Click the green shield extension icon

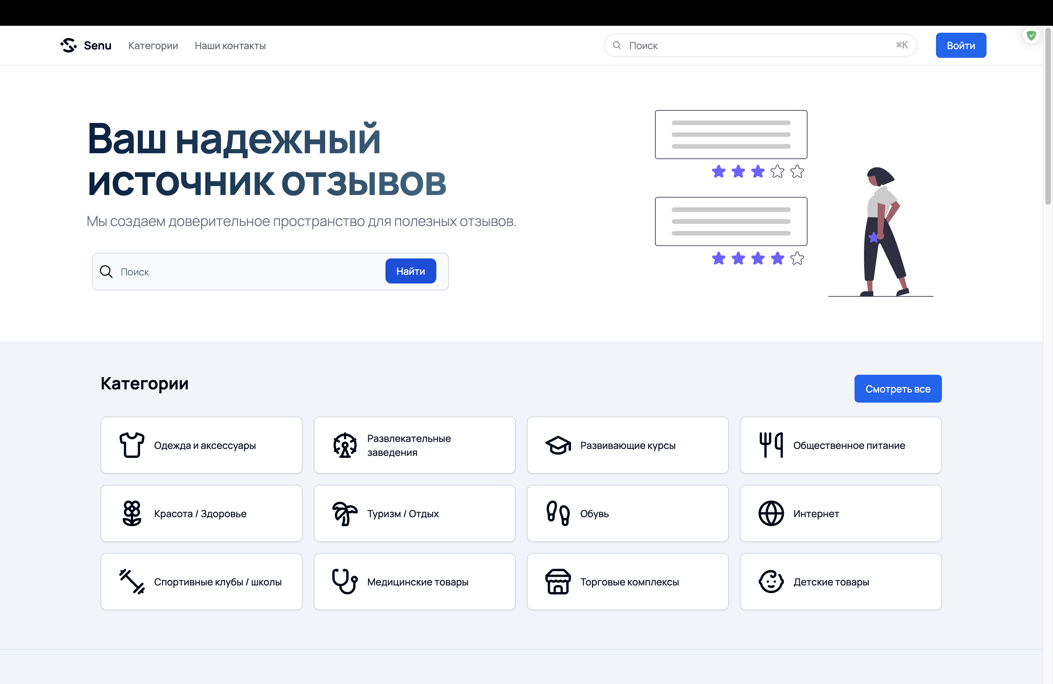[1031, 36]
